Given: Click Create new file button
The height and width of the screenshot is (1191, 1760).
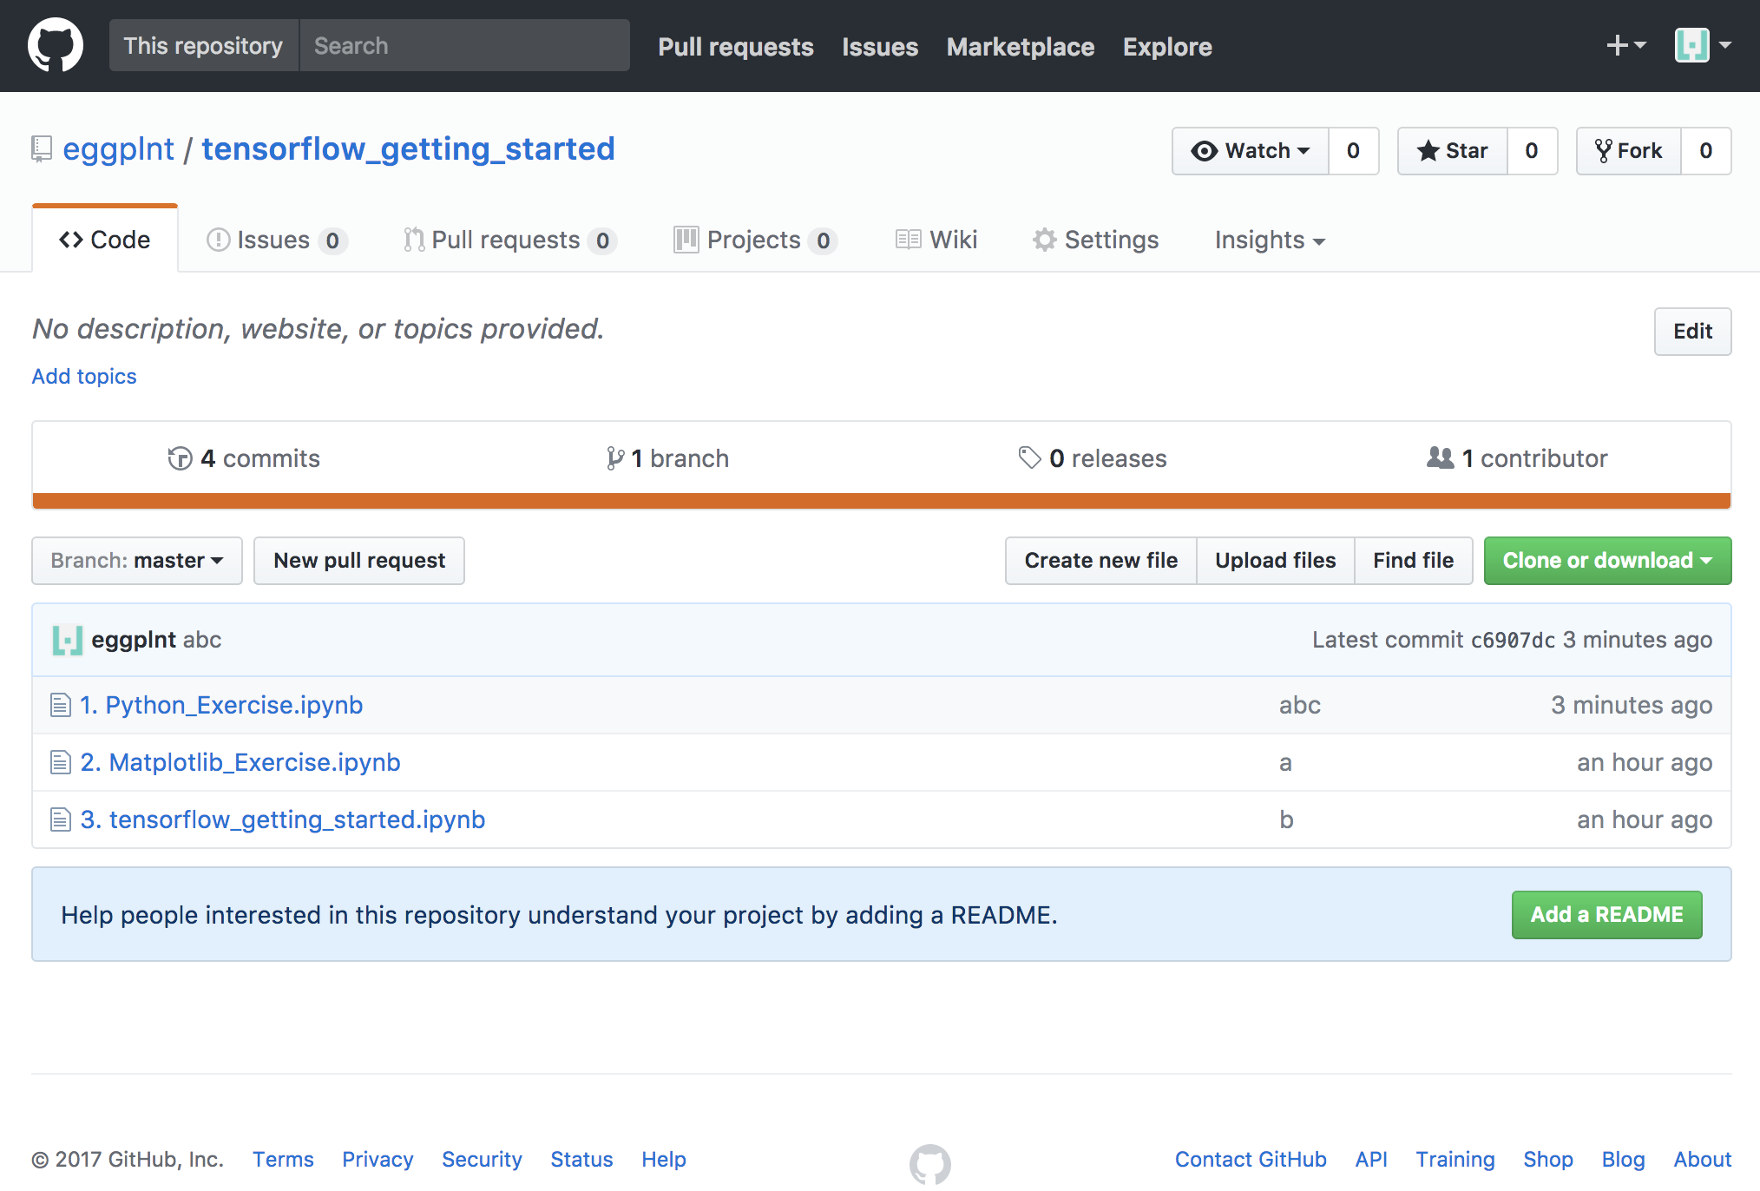Looking at the screenshot, I should pos(1101,561).
